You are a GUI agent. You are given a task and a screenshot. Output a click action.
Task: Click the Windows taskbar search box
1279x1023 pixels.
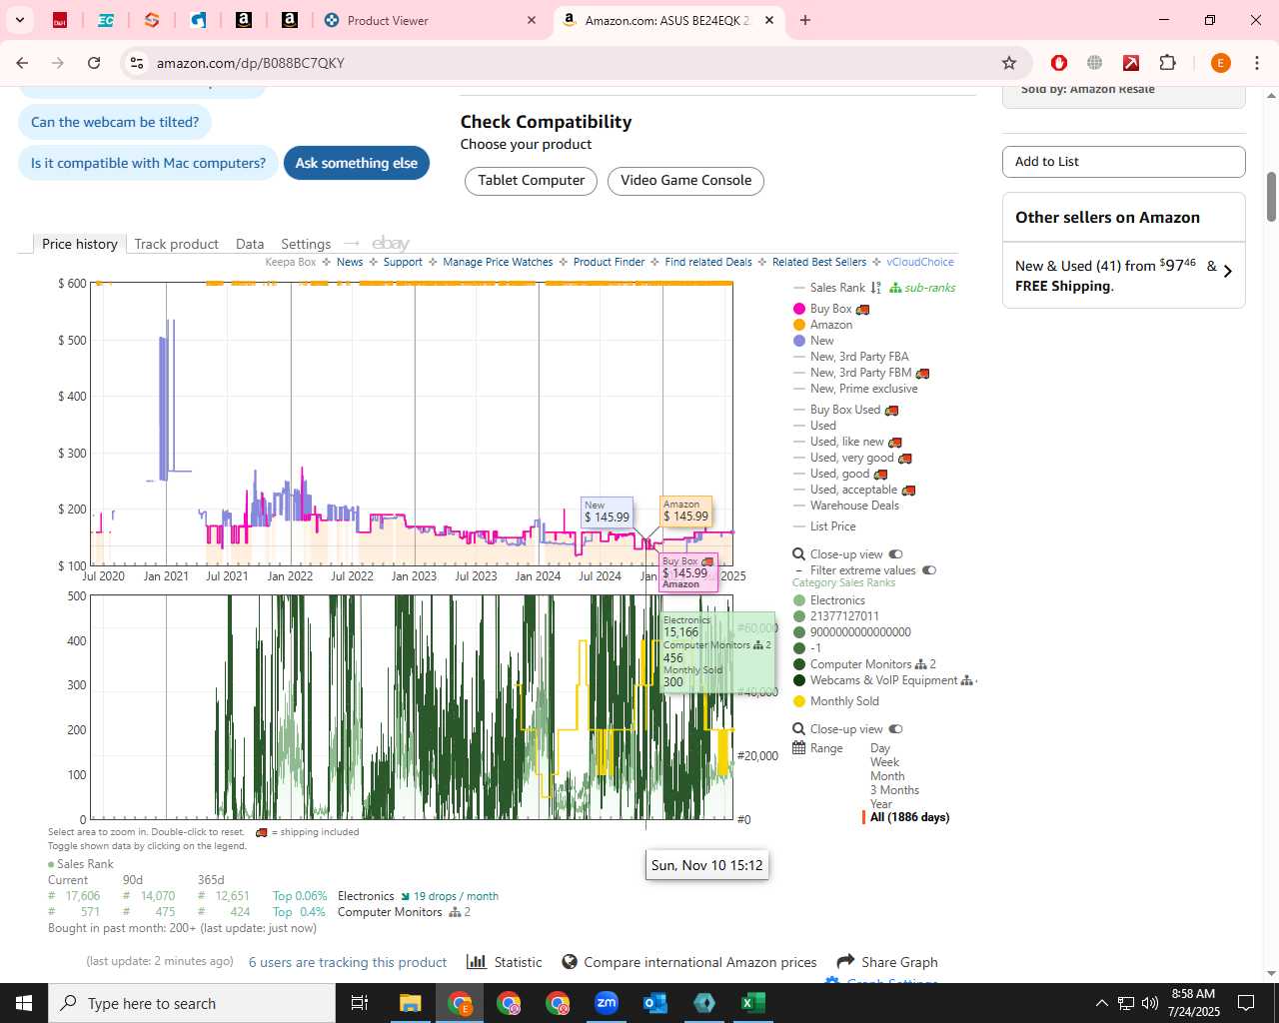[192, 1003]
